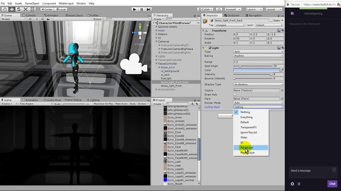
Task: Enable the Draw Halo checkbox
Action: (235, 94)
